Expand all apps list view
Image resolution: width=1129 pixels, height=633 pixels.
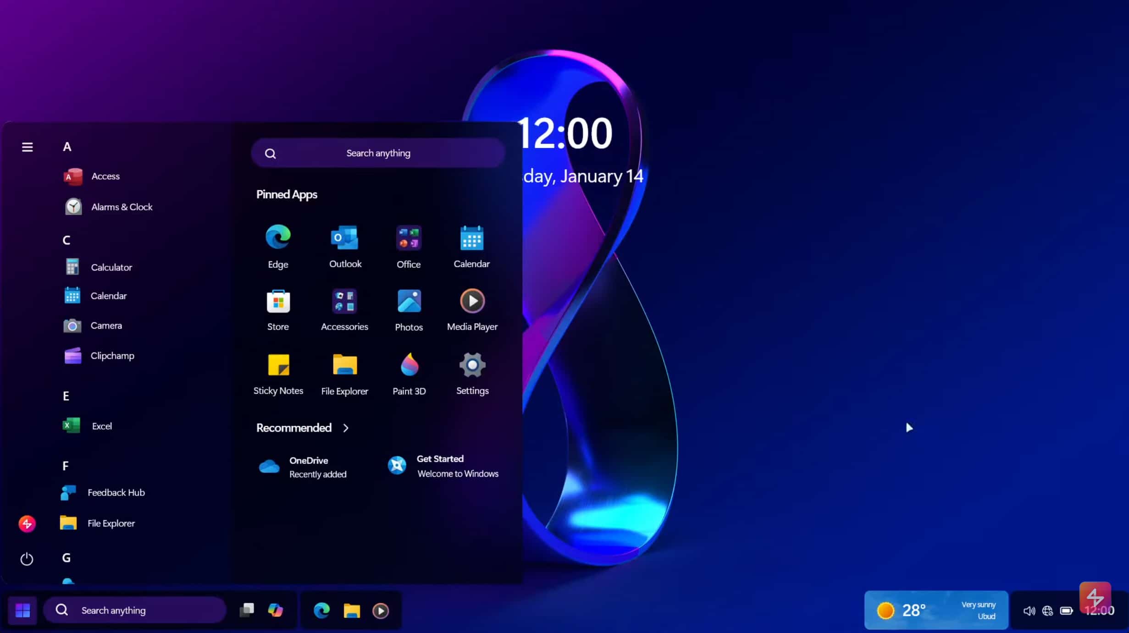27,147
